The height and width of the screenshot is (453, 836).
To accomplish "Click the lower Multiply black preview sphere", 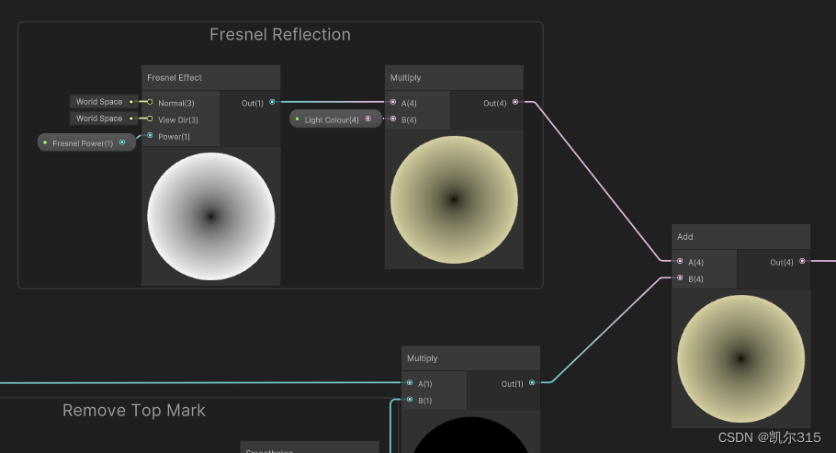I will [470, 435].
